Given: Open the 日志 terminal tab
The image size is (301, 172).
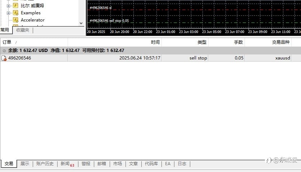Looking at the screenshot, I should pos(182,164).
